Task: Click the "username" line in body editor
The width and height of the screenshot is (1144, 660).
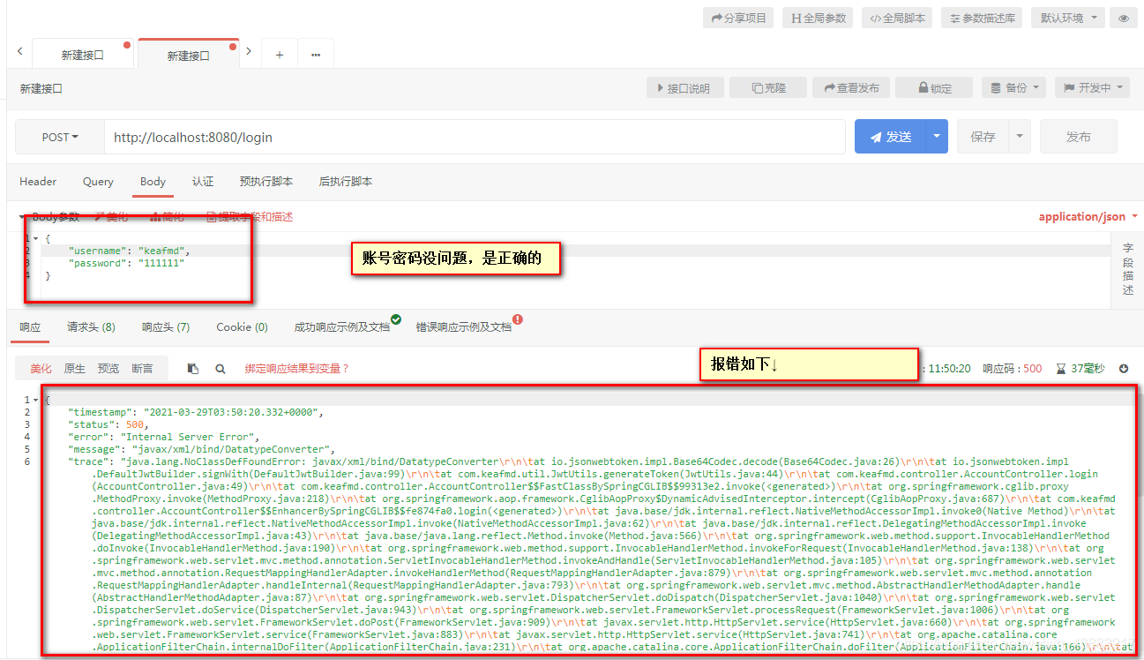Action: pyautogui.click(x=129, y=251)
